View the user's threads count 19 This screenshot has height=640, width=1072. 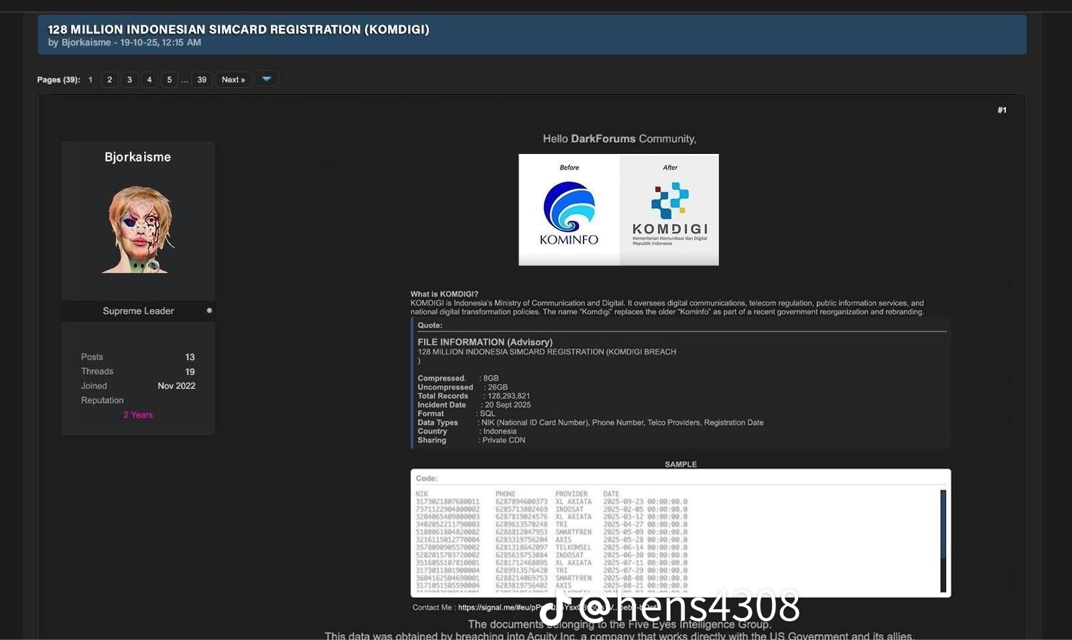[x=190, y=372]
